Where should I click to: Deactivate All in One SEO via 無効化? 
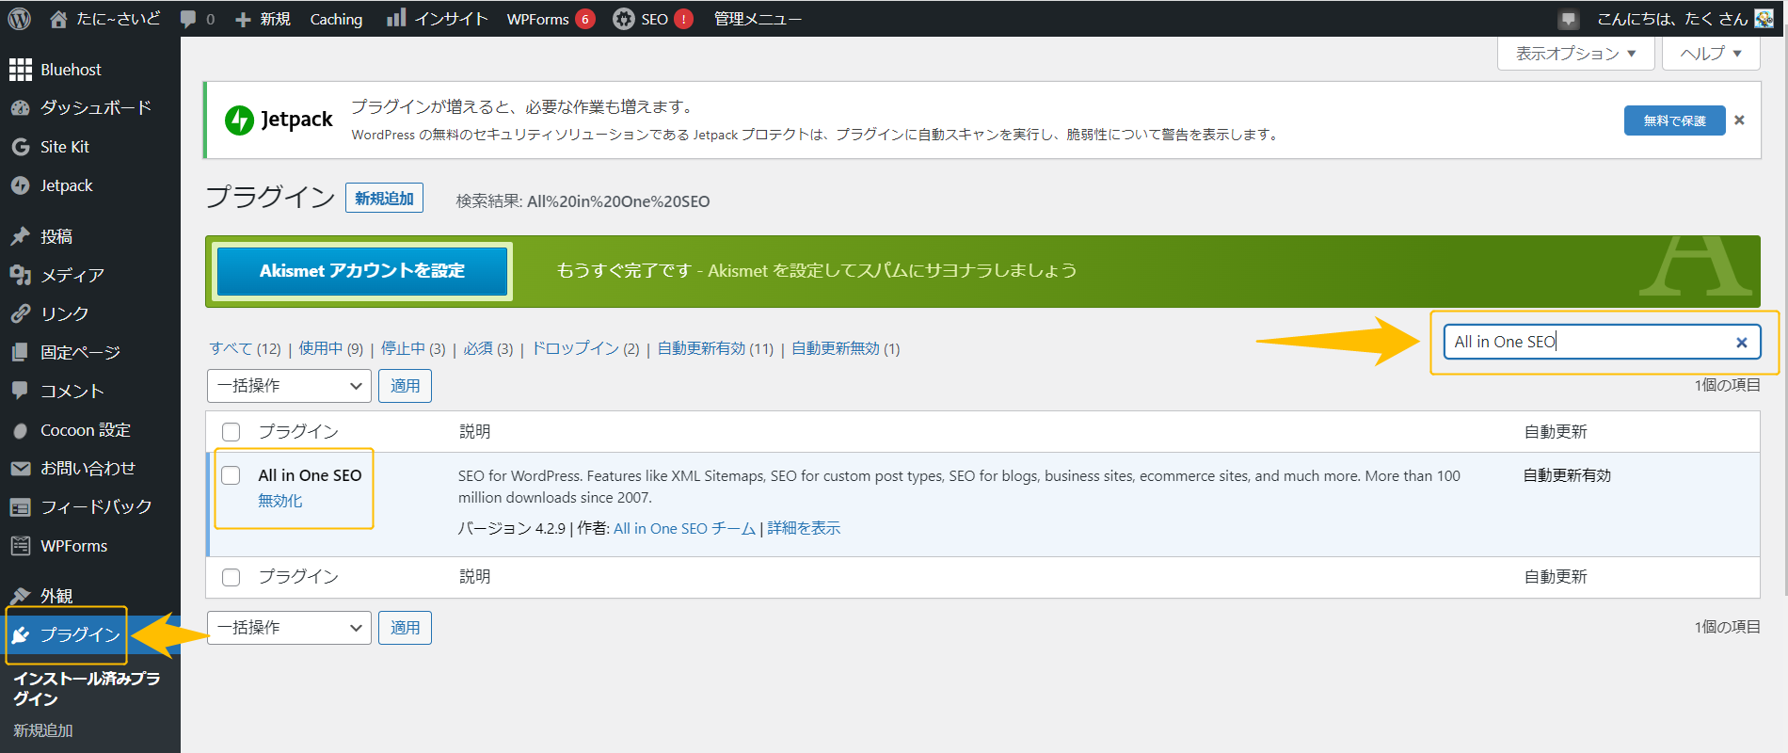[x=280, y=501]
